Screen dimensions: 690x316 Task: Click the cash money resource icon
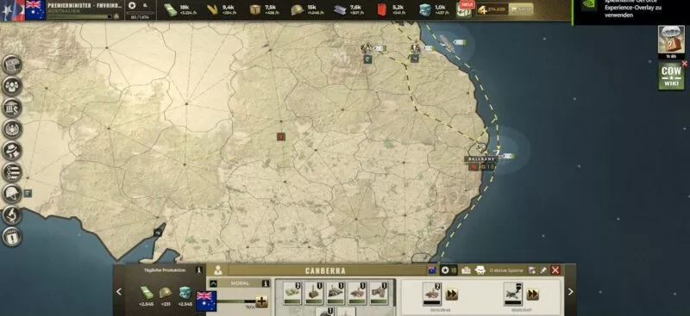(170, 9)
